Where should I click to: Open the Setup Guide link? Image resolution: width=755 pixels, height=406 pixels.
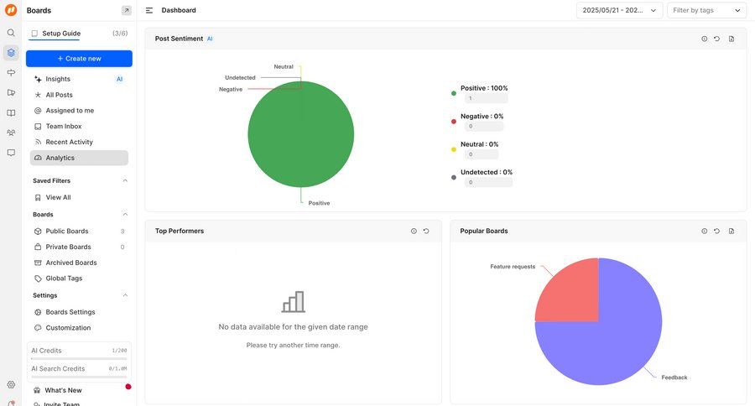click(x=61, y=34)
